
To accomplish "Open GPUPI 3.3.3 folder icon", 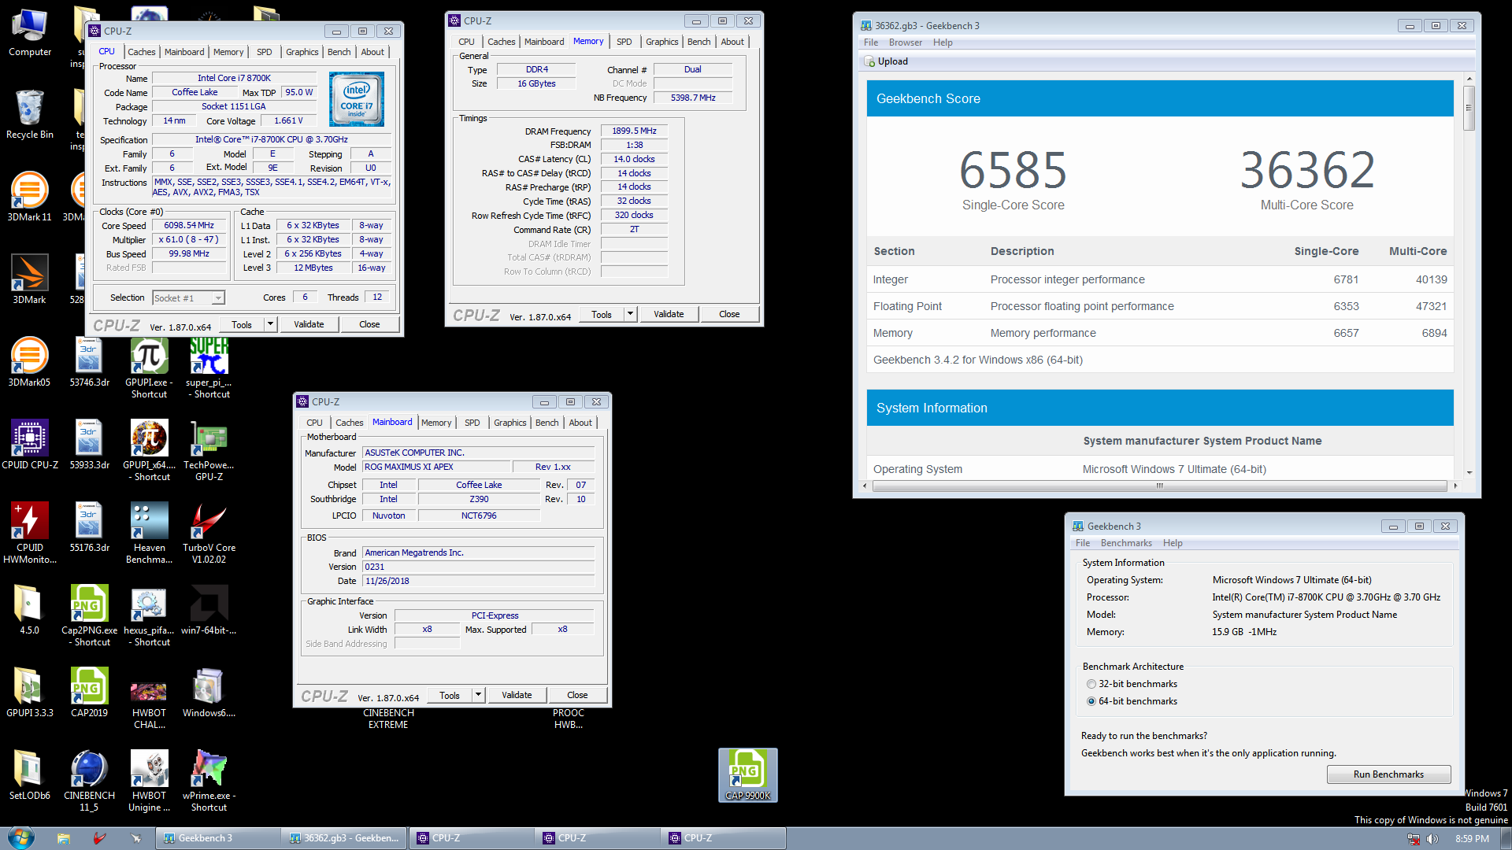I will pos(29,693).
